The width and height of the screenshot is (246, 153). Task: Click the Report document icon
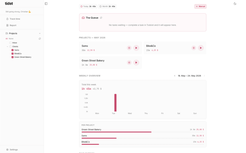(7, 25)
